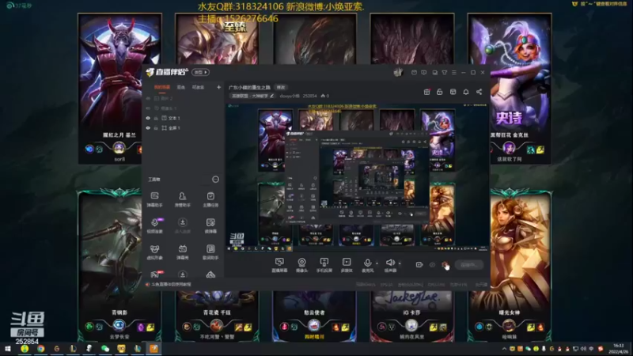The image size is (633, 356).
Task: Click the round preview toggle left of the red icon
Action: 432,265
